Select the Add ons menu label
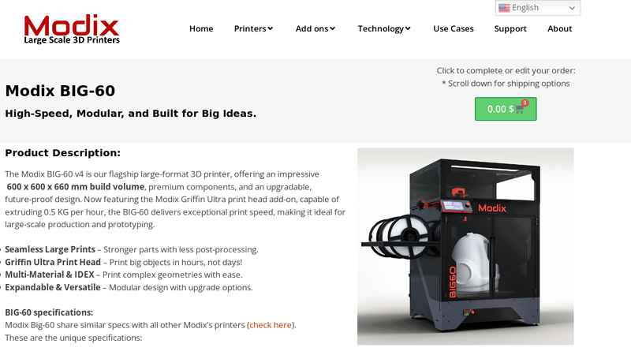Image resolution: width=631 pixels, height=355 pixels. [312, 28]
